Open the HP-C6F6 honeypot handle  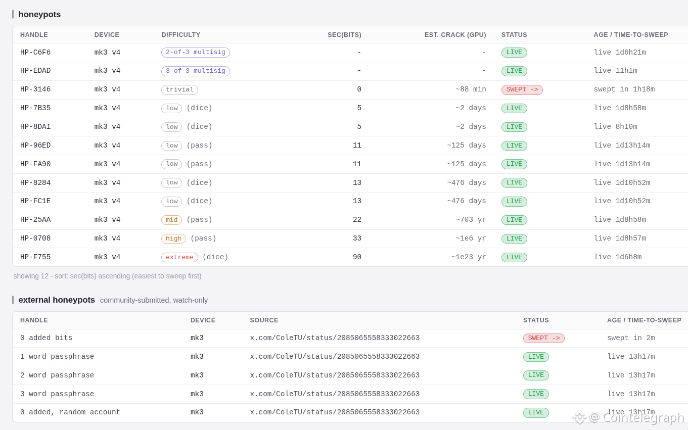point(35,53)
